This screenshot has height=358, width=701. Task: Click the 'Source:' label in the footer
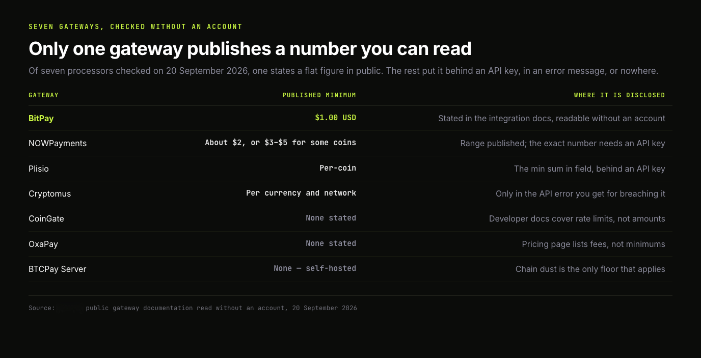click(x=42, y=308)
